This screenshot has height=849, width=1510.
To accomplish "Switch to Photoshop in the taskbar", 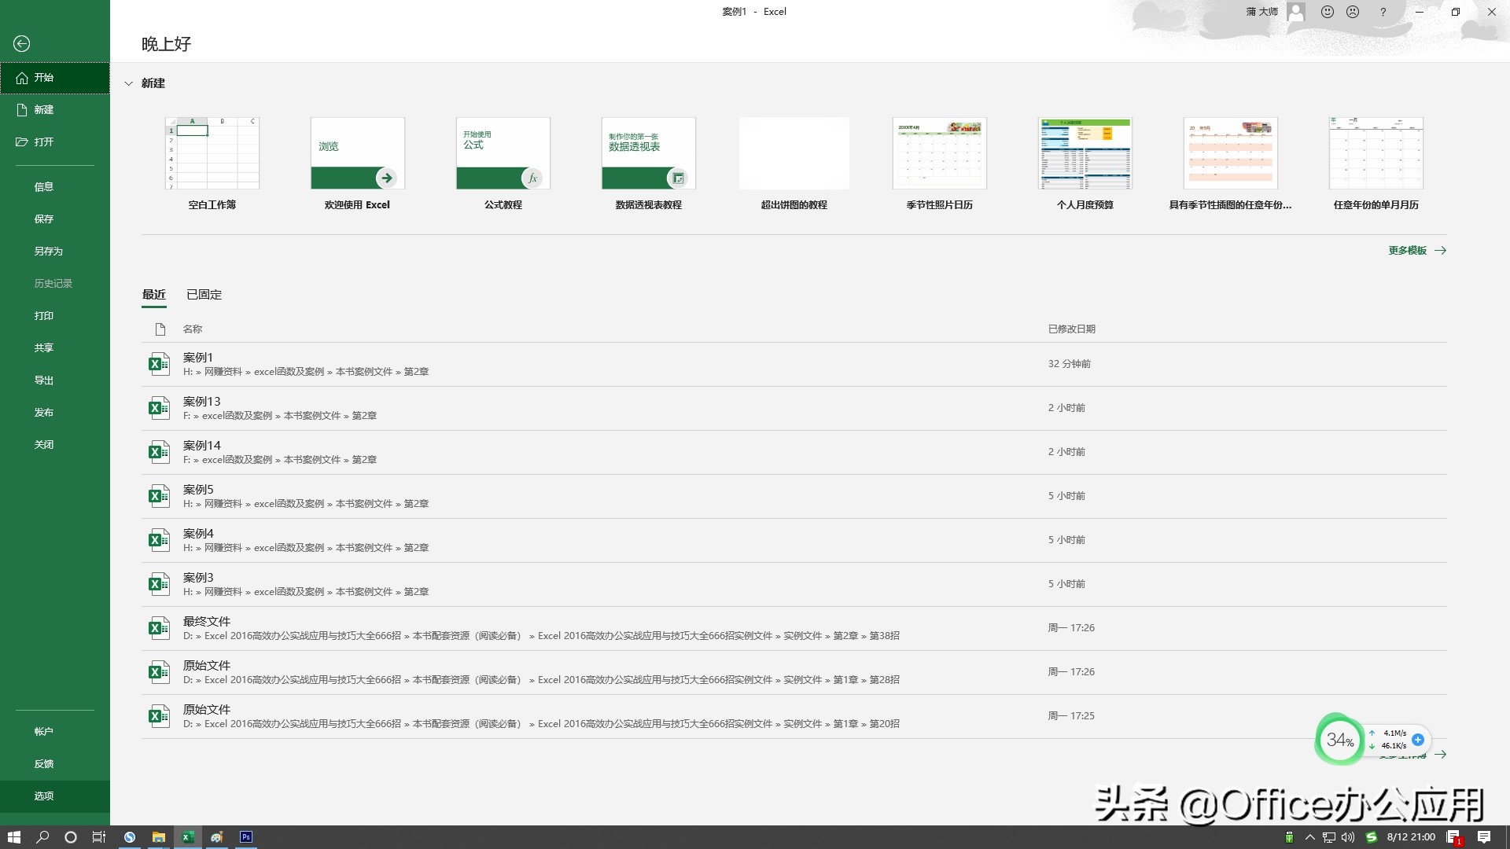I will (x=246, y=837).
